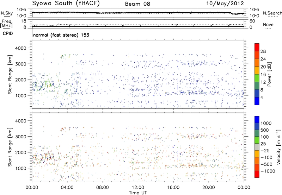
Task: Click the "20:00" time axis label
Action: tap(209, 188)
